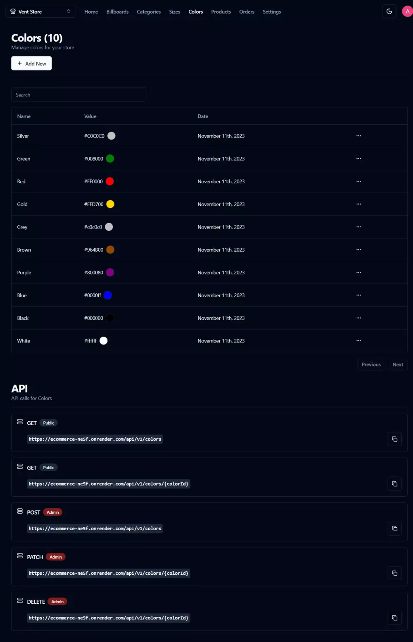413x642 pixels.
Task: Go to the Billboards page
Action: (117, 12)
